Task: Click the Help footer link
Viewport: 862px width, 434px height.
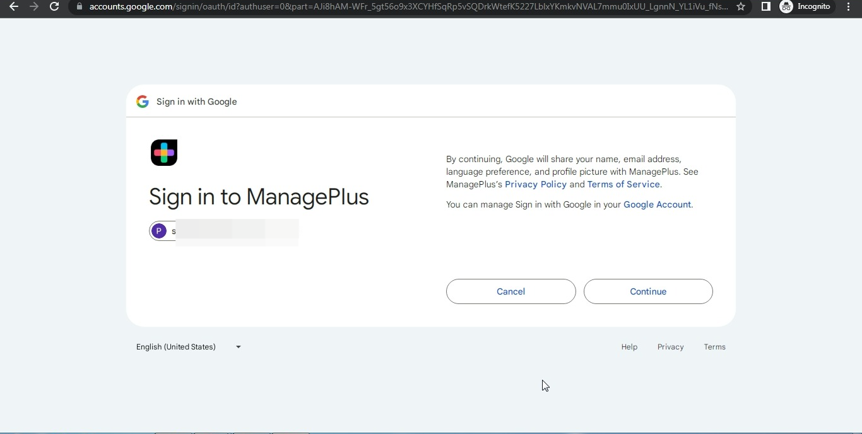Action: pos(629,347)
